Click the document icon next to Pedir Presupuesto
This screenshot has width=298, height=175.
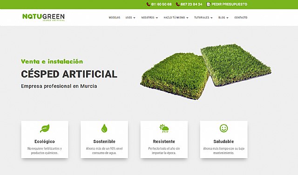click(208, 4)
